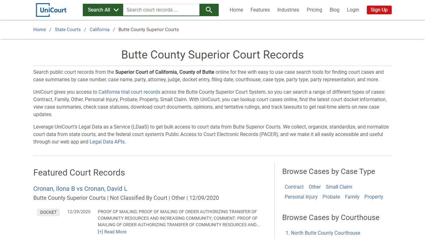Viewport: 425px width, 239px height.
Task: Click the red Sign Up button
Action: 379,10
